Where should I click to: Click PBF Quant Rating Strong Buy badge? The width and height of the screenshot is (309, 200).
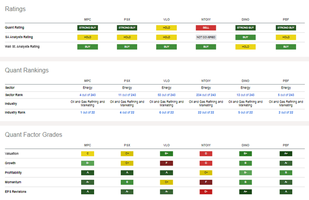coord(286,28)
